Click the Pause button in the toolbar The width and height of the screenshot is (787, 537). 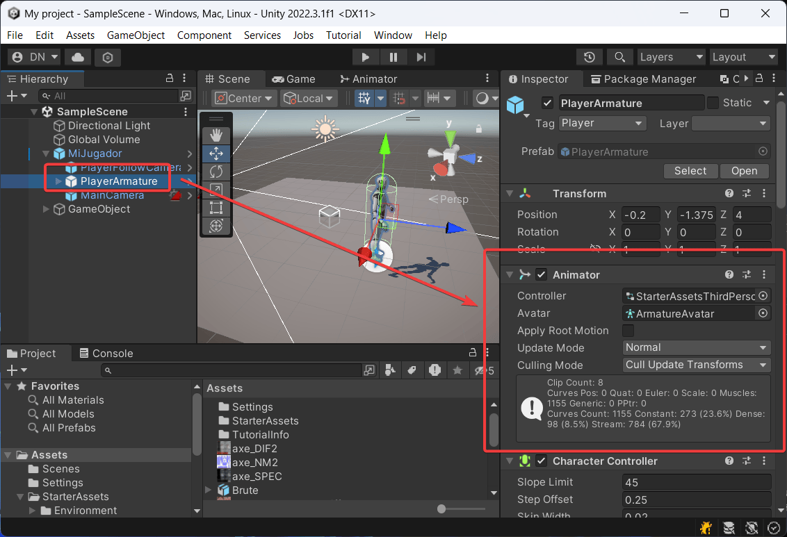click(x=394, y=57)
